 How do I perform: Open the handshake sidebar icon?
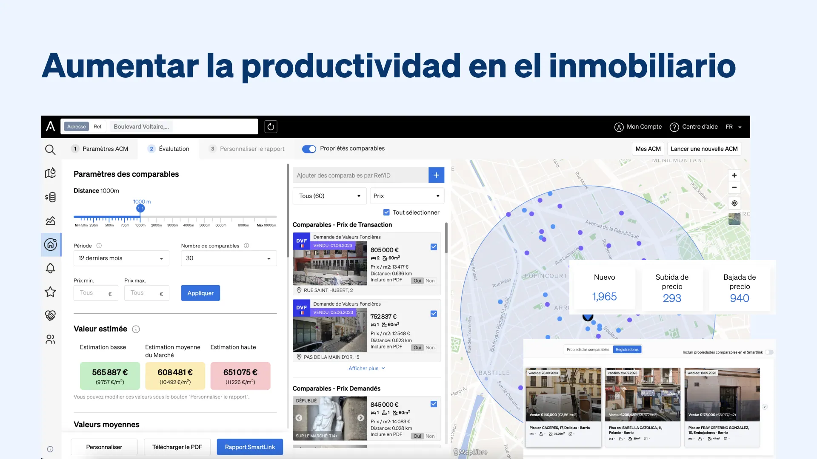[50, 315]
